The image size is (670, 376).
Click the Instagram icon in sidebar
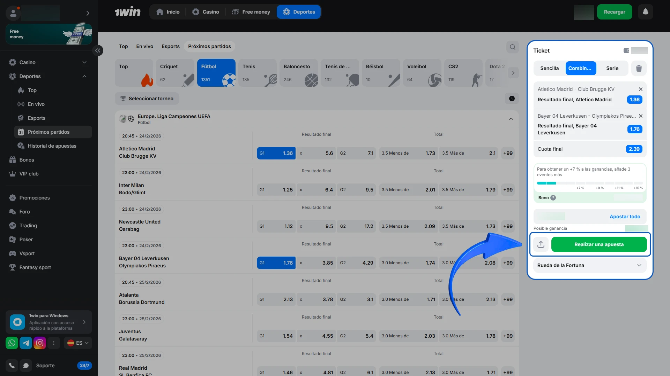(x=40, y=343)
